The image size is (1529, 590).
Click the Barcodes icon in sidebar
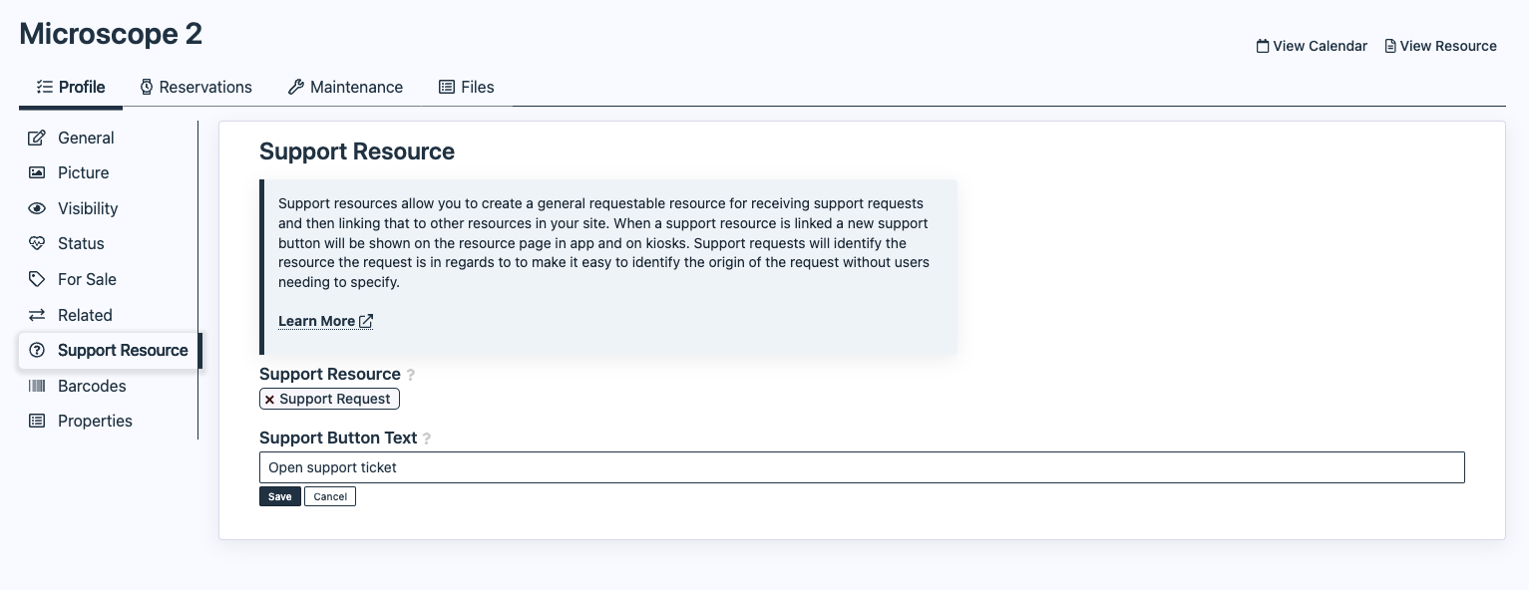37,386
